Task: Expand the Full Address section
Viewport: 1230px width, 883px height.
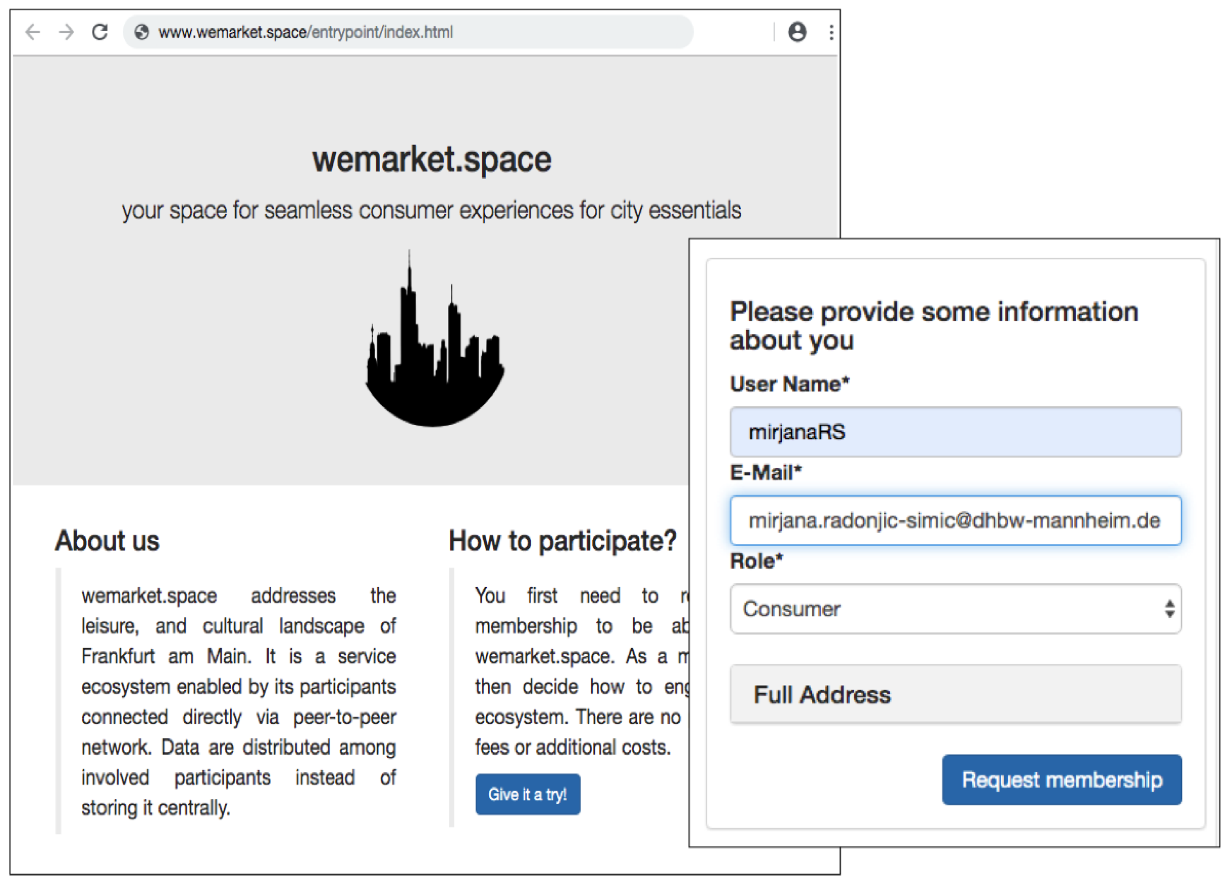Action: tap(955, 695)
